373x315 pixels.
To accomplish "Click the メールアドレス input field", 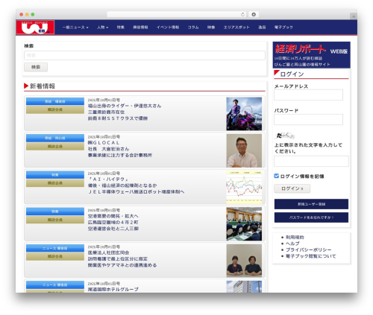I will click(308, 95).
